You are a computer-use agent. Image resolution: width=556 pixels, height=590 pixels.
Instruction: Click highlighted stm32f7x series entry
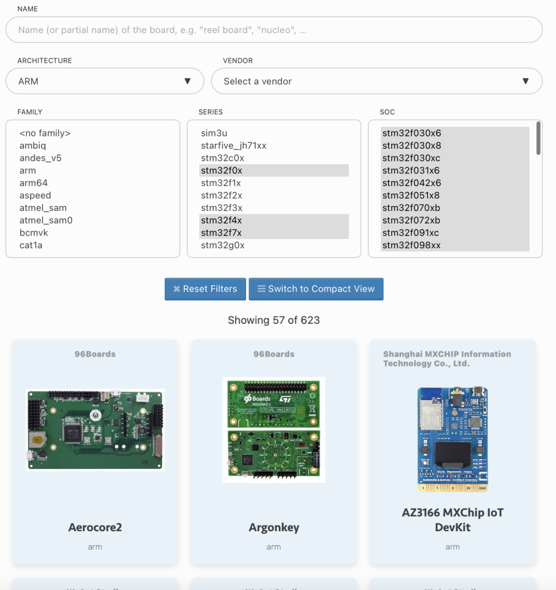point(274,233)
